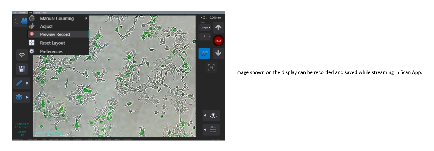Expand the illumination light panel
This screenshot has width=434, height=151.
tap(211, 116)
